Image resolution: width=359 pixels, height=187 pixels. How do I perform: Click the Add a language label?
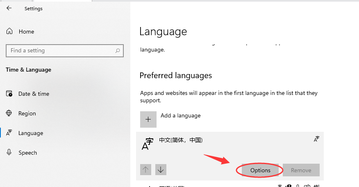point(181,116)
